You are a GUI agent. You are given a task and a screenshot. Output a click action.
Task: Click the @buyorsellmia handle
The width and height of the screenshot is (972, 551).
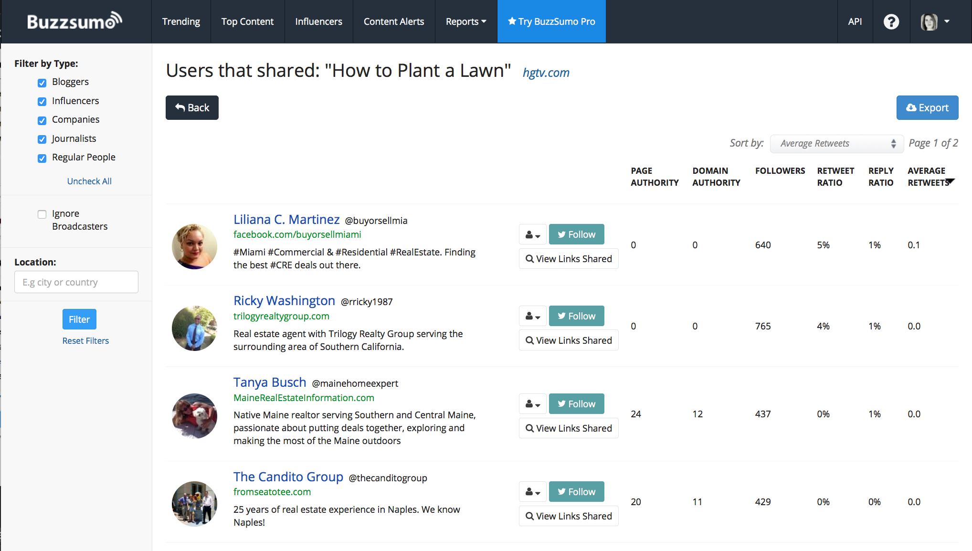click(x=376, y=221)
